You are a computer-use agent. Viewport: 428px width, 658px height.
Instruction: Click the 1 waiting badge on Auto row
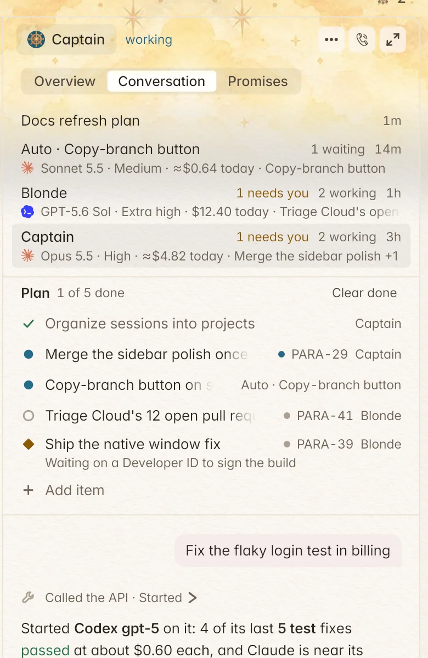click(x=337, y=149)
